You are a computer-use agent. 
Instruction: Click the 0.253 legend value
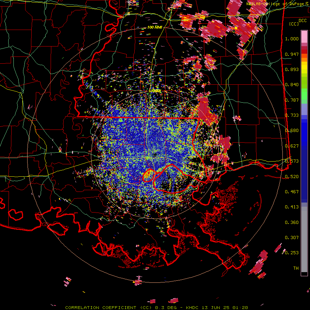pyautogui.click(x=292, y=253)
